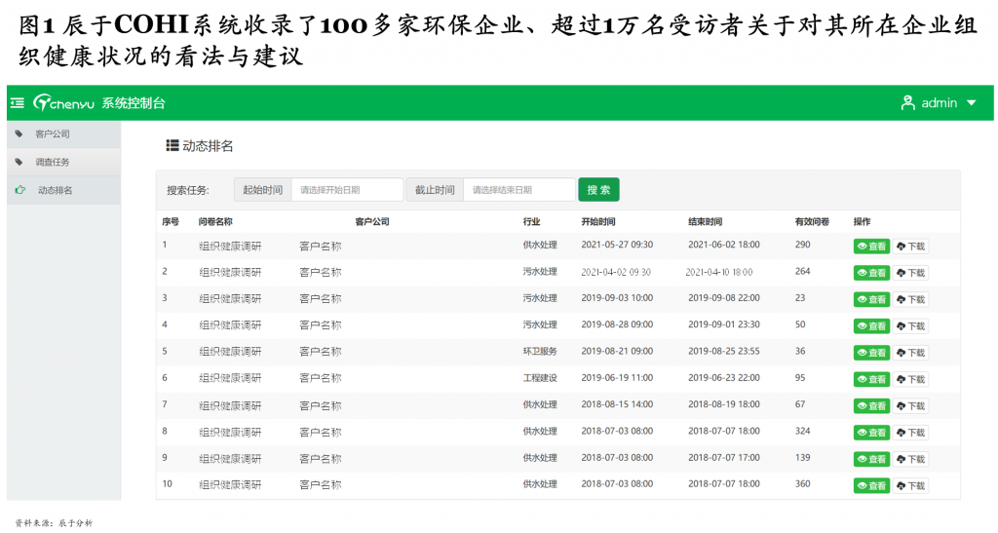Download row 1 survey results
Screen dimensions: 998x533
coord(911,247)
